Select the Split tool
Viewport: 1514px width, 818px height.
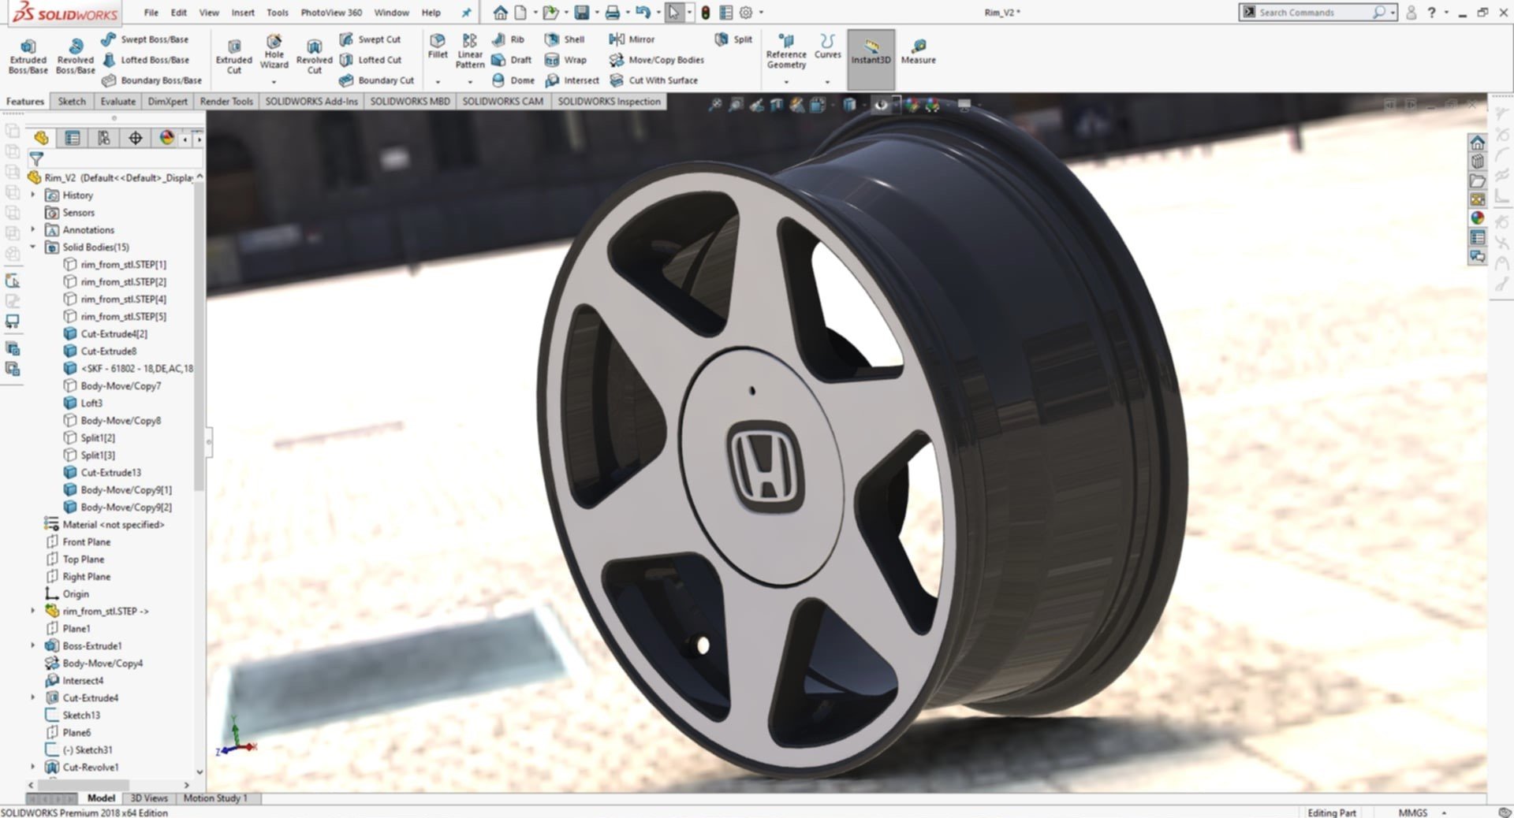[x=733, y=39]
